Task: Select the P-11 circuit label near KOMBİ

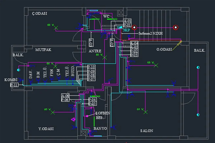Action: 14,85
